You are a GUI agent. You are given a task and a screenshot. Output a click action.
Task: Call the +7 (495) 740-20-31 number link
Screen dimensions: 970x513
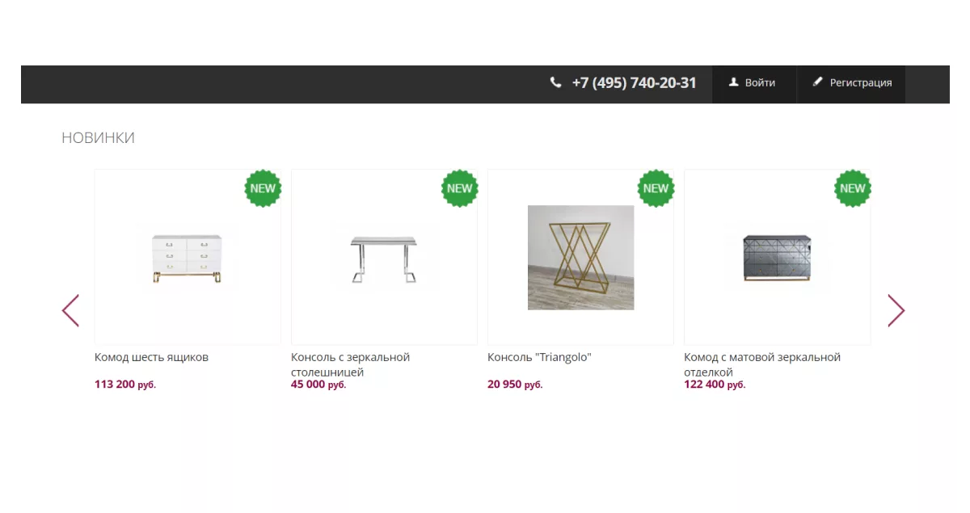click(634, 82)
